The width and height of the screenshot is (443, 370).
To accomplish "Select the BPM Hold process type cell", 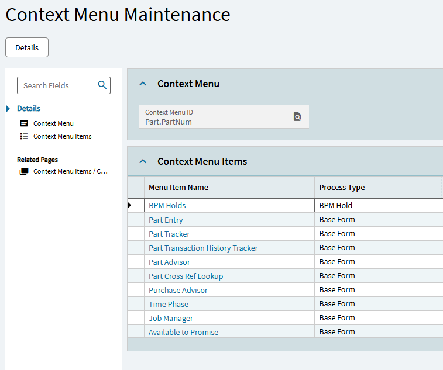I will 378,205.
